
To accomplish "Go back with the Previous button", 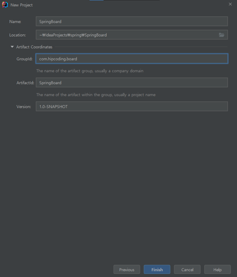I will point(127,269).
